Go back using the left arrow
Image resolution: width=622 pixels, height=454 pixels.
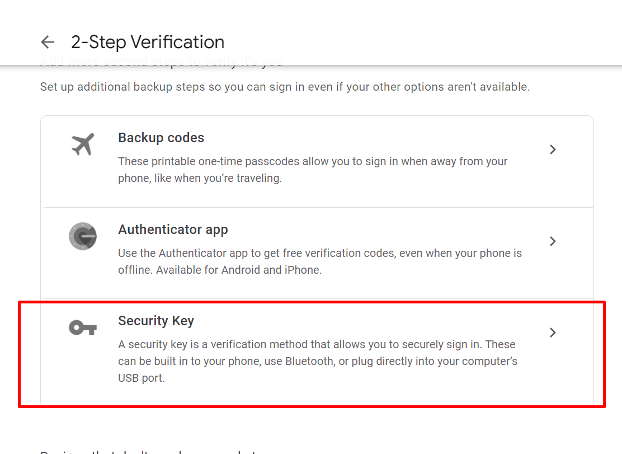pyautogui.click(x=48, y=42)
